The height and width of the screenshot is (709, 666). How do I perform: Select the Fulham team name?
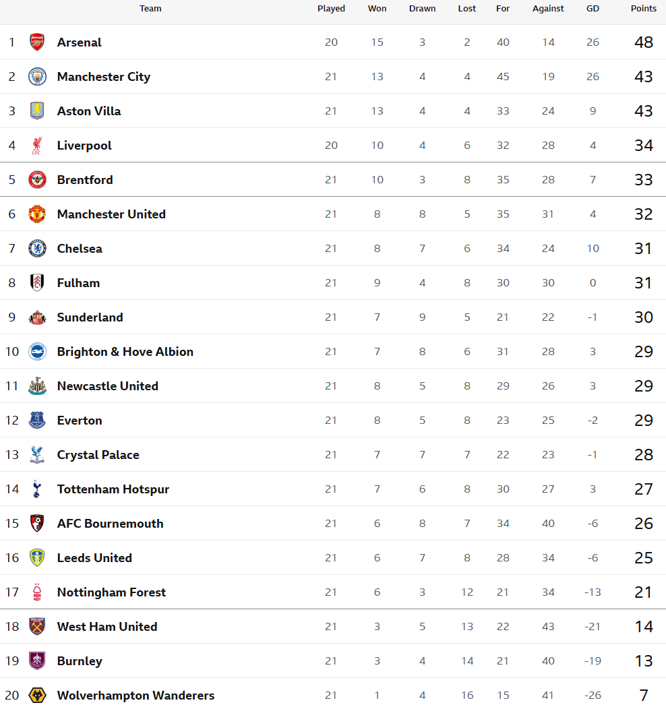78,283
